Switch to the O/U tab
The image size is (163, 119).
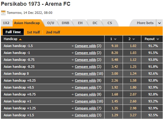click(51, 23)
